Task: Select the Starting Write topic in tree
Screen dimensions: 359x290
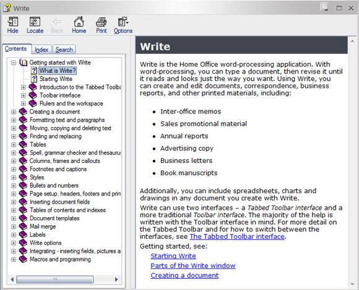Action: (56, 79)
